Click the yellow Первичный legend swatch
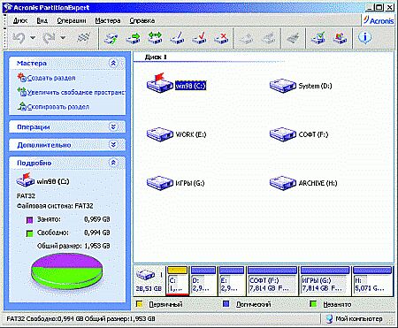This screenshot has height=328, width=398. [x=139, y=304]
